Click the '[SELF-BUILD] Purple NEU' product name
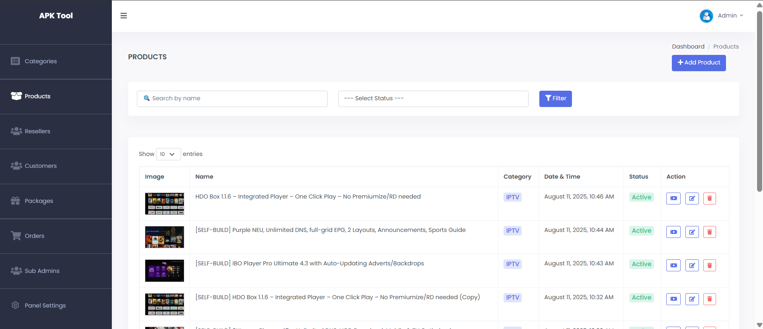 coord(330,230)
